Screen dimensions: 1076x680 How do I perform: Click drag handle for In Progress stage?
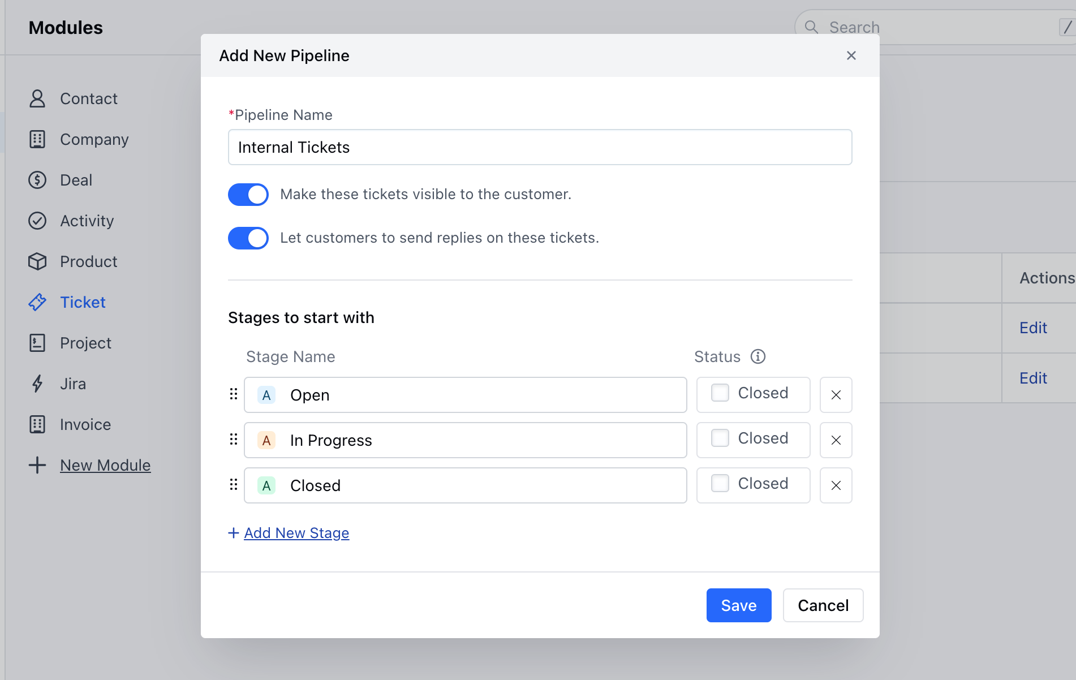click(234, 440)
